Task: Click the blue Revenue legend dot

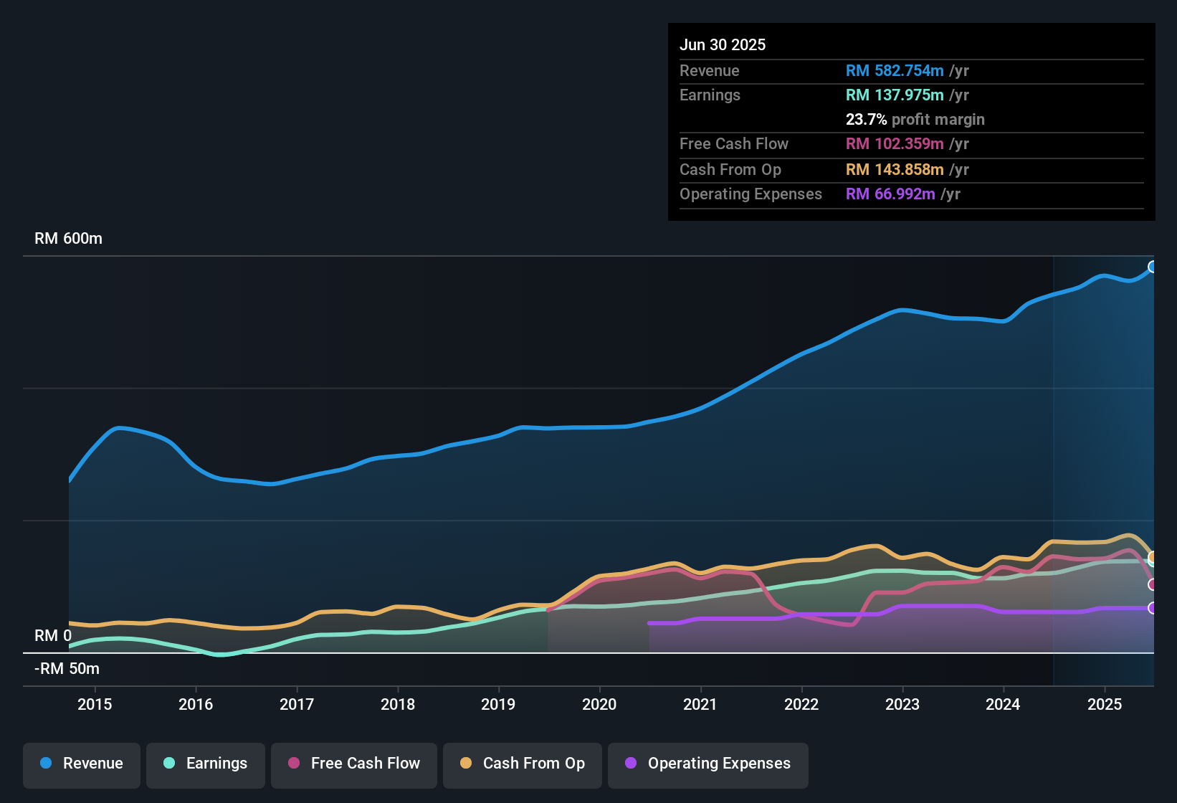Action: coord(46,763)
